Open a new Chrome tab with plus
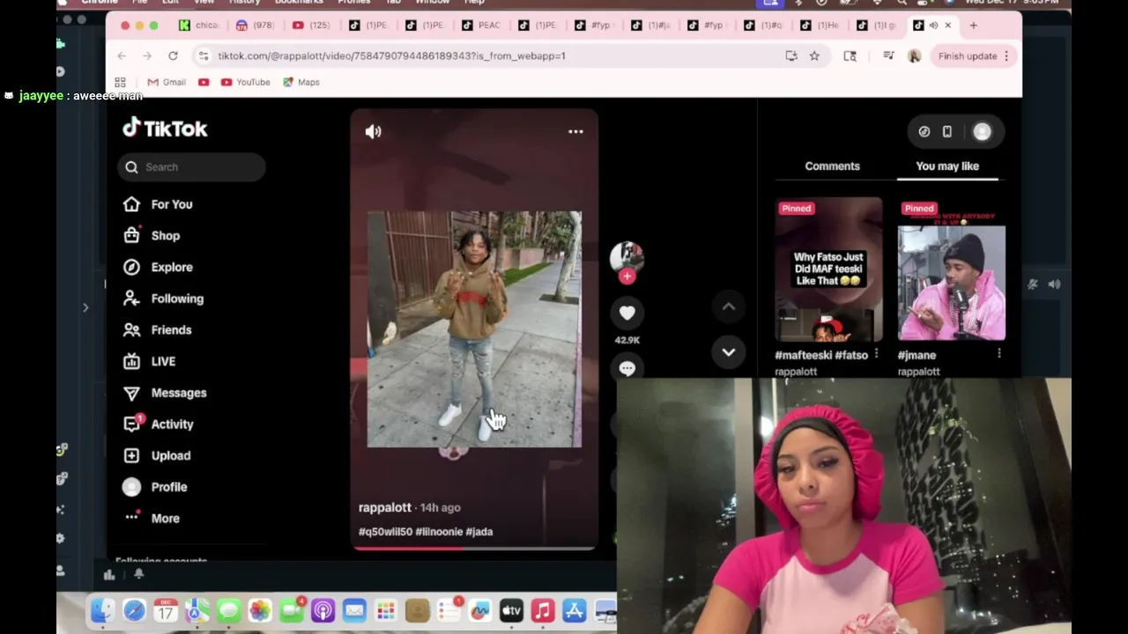The height and width of the screenshot is (634, 1128). pyautogui.click(x=973, y=26)
